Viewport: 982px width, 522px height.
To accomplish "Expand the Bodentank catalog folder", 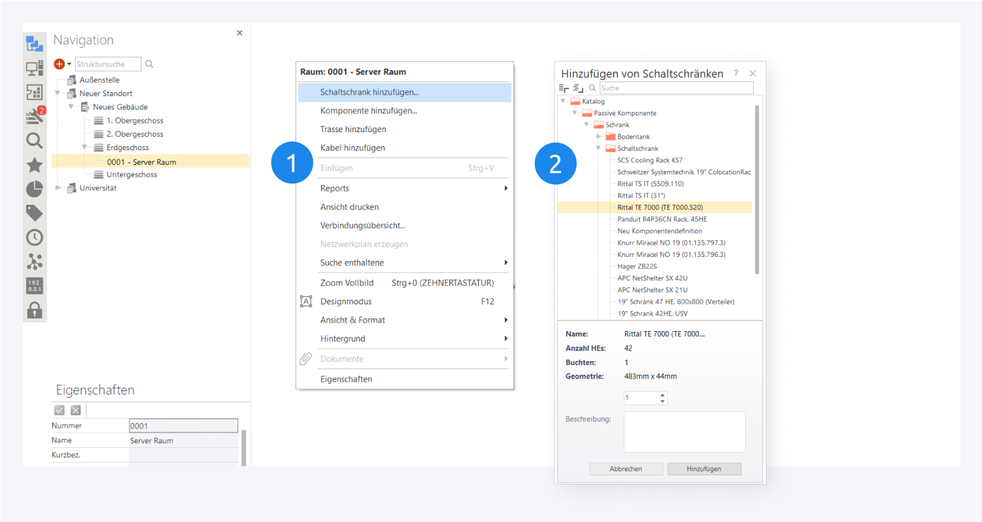I will pos(599,136).
